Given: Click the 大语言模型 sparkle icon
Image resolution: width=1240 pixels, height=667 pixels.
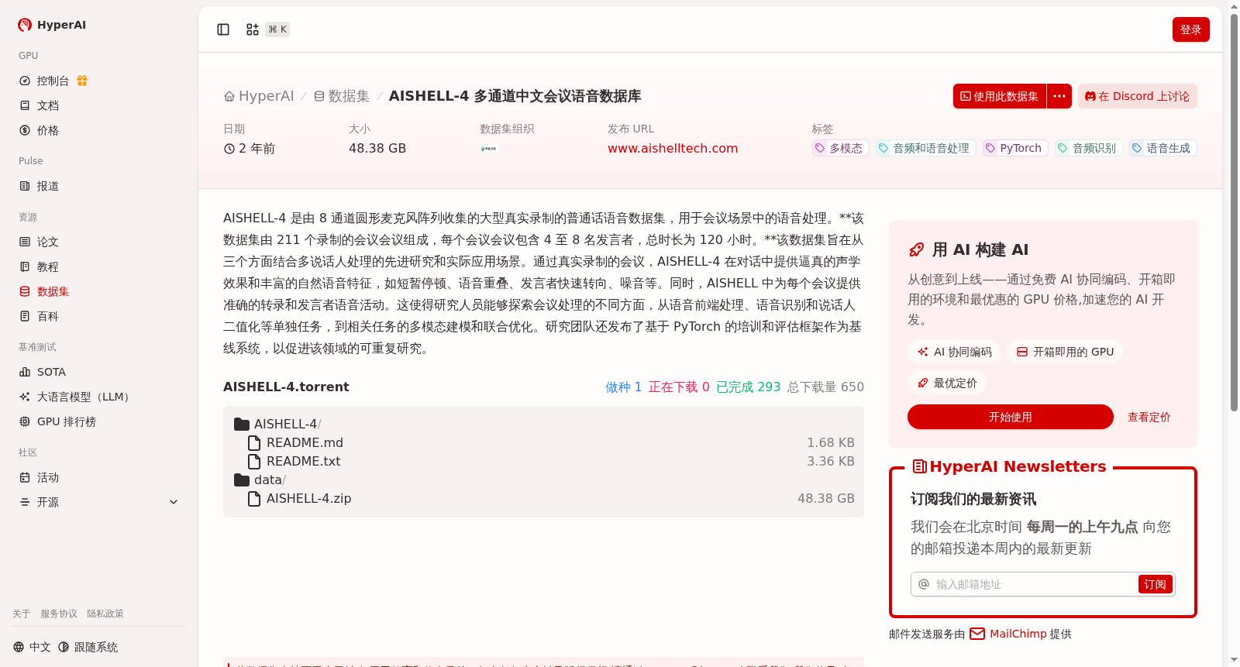Looking at the screenshot, I should [x=25, y=397].
